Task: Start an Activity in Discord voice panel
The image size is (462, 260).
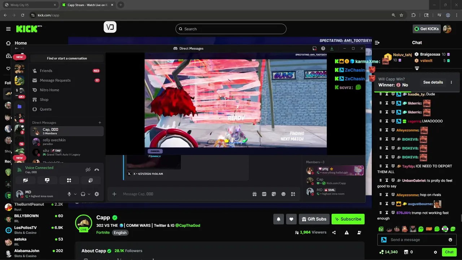Action: click(x=69, y=180)
